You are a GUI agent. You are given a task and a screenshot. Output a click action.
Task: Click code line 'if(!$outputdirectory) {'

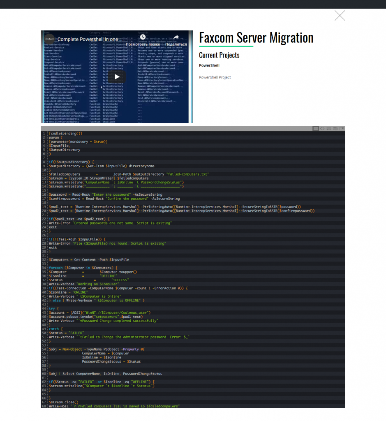tap(72, 162)
